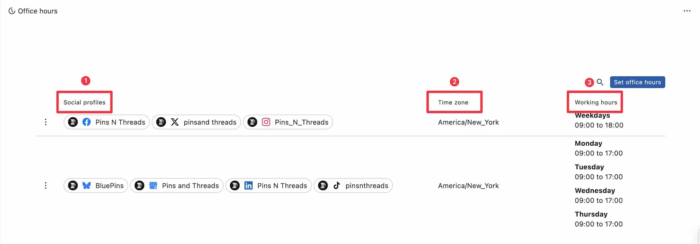This screenshot has width=700, height=244.
Task: Click the Time zone column header
Action: [453, 102]
